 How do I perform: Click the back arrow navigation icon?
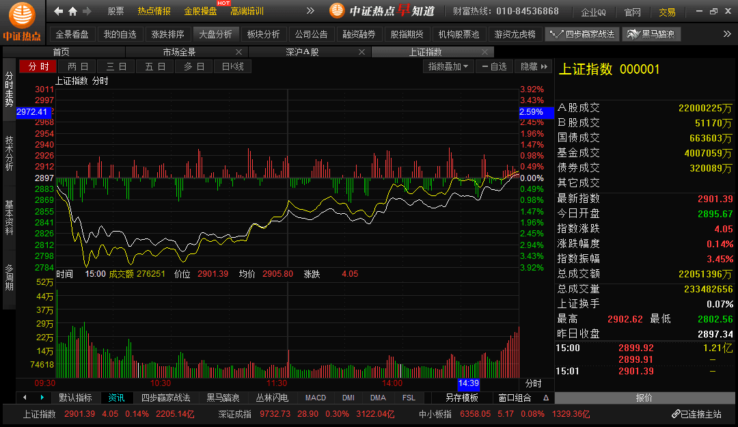tap(58, 11)
